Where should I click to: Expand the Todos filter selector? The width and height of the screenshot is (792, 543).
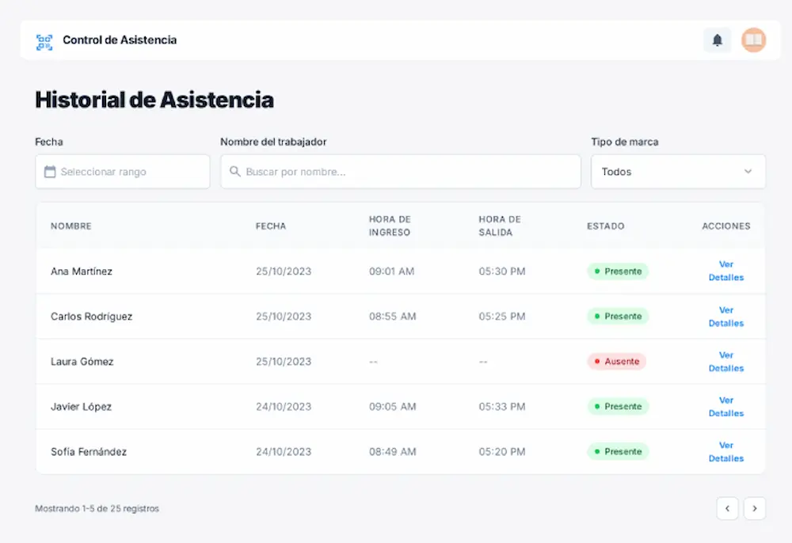point(678,171)
